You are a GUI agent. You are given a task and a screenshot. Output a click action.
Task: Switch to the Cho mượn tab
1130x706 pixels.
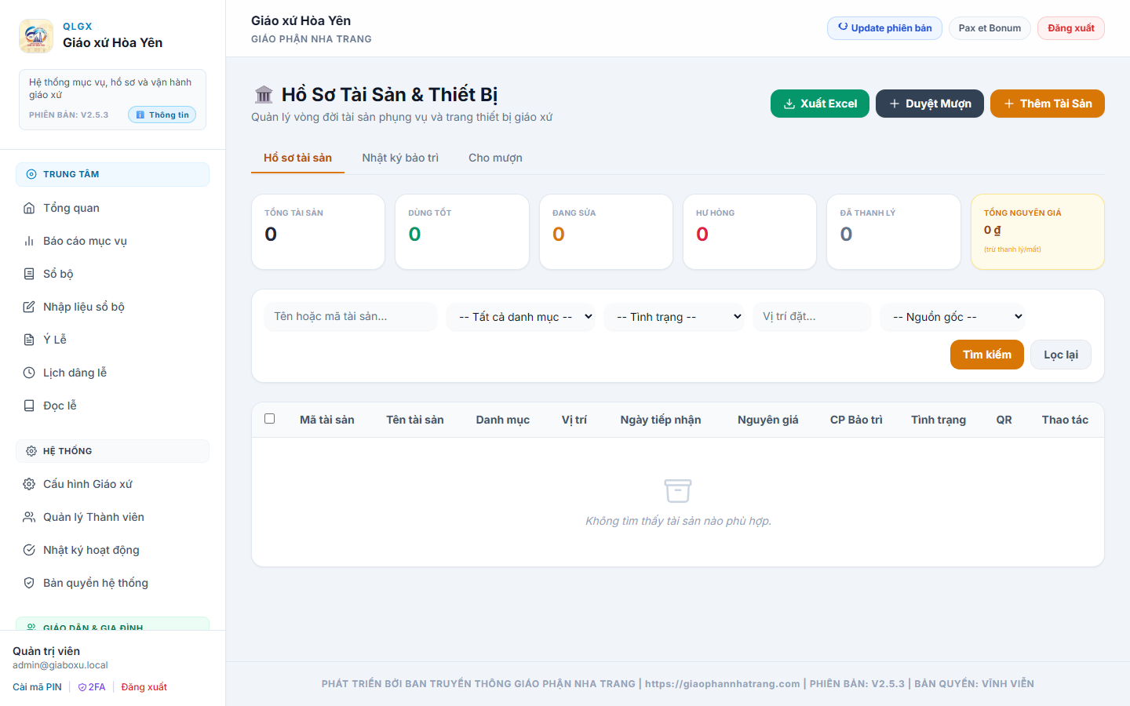[495, 158]
